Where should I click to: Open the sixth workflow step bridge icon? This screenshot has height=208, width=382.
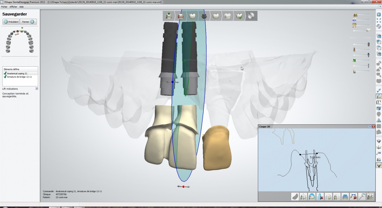[x=228, y=16]
